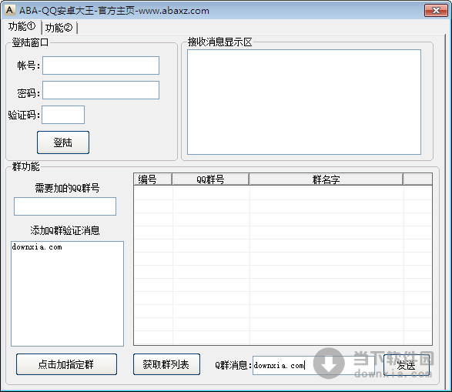This screenshot has height=392, width=452.
Task: Focus the 密码 password field
Action: coord(101,90)
